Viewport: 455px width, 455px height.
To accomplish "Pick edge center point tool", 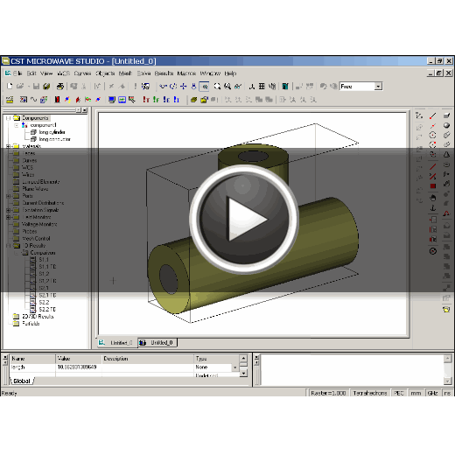I will pyautogui.click(x=433, y=125).
